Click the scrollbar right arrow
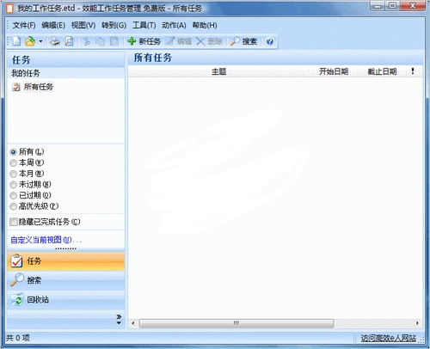Screen dimensions: 430x349 click(x=417, y=323)
